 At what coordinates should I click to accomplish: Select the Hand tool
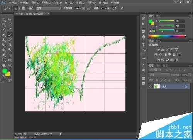(3, 65)
